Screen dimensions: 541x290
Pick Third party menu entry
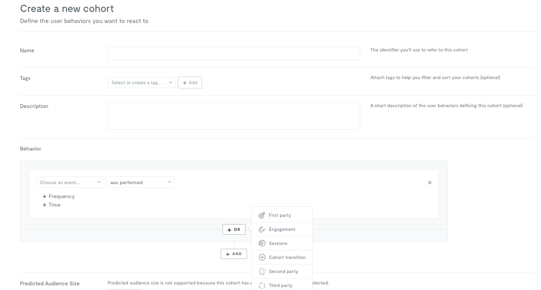coord(282,284)
